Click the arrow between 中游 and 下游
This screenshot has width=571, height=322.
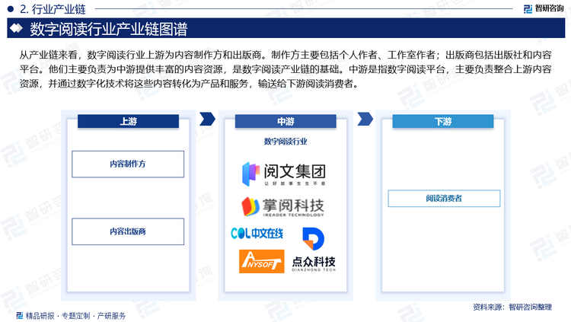click(365, 119)
